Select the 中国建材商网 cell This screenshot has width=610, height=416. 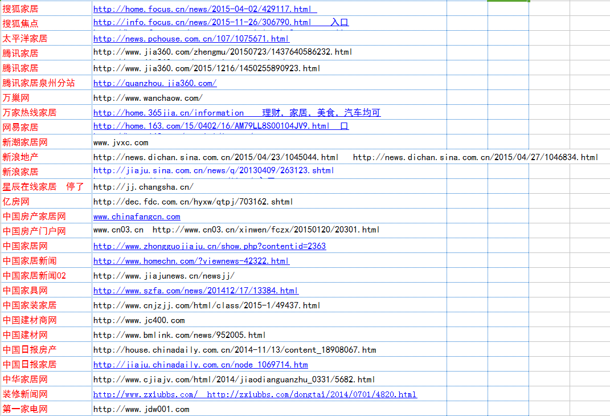[x=47, y=319]
